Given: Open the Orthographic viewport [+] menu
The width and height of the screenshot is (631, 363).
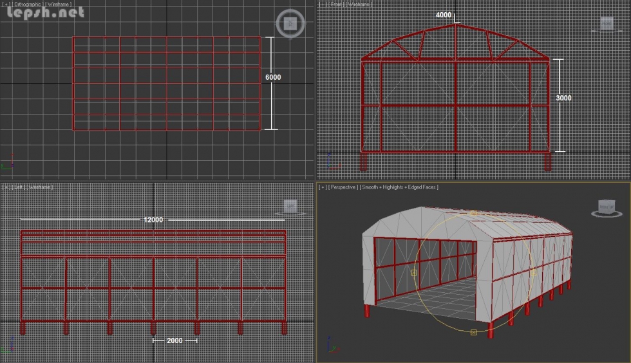Looking at the screenshot, I should 6,5.
